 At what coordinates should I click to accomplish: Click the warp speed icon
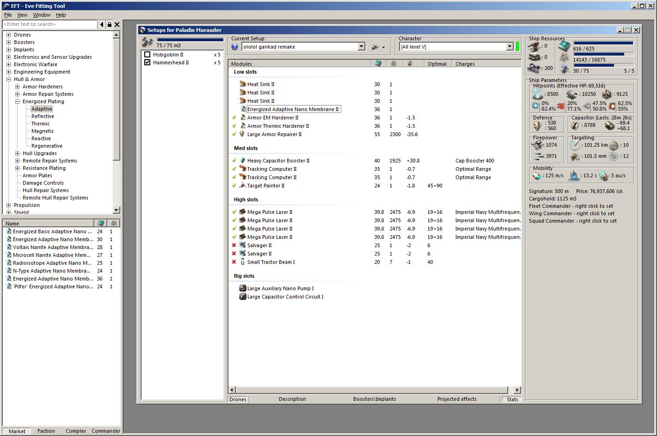pyautogui.click(x=604, y=176)
